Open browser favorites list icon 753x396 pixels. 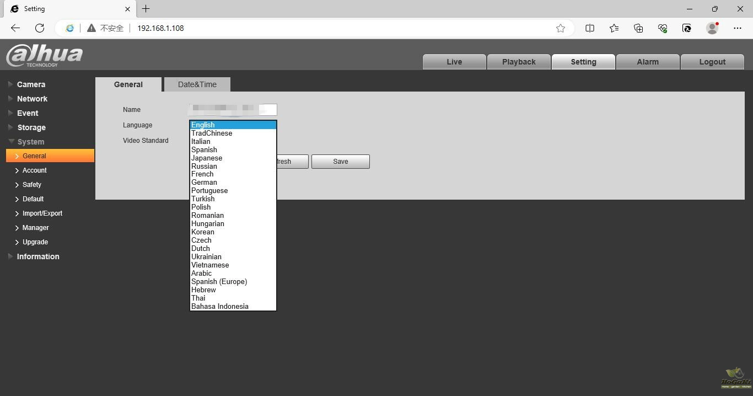[614, 28]
